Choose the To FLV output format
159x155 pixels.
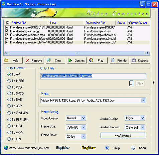click(9, 139)
